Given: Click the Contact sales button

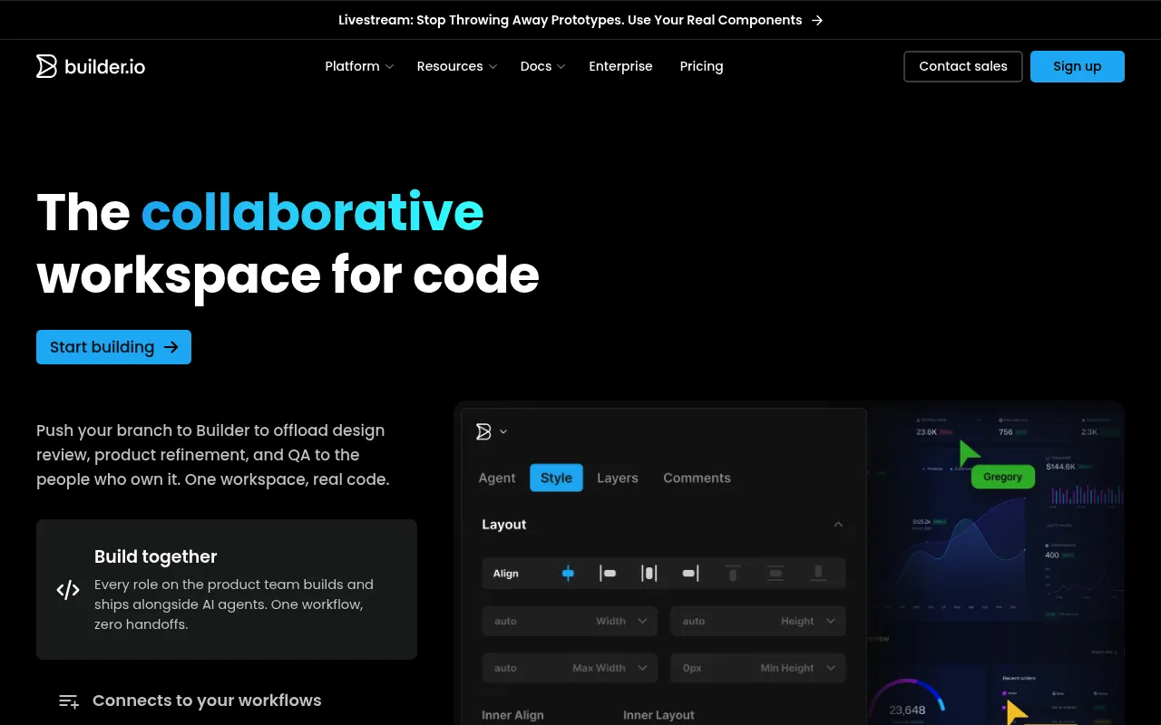Looking at the screenshot, I should [x=963, y=66].
